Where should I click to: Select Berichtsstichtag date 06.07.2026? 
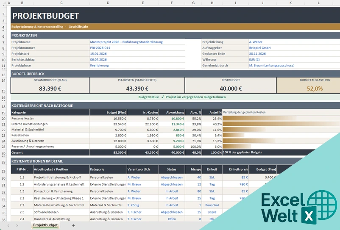coord(137,60)
